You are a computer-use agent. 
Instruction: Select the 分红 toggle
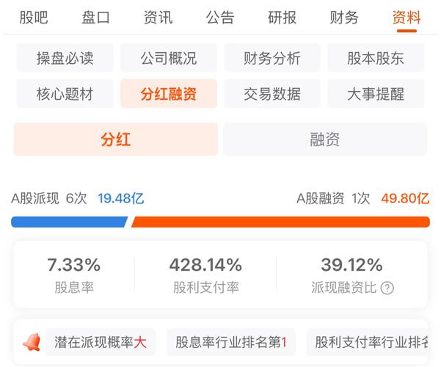click(x=115, y=139)
